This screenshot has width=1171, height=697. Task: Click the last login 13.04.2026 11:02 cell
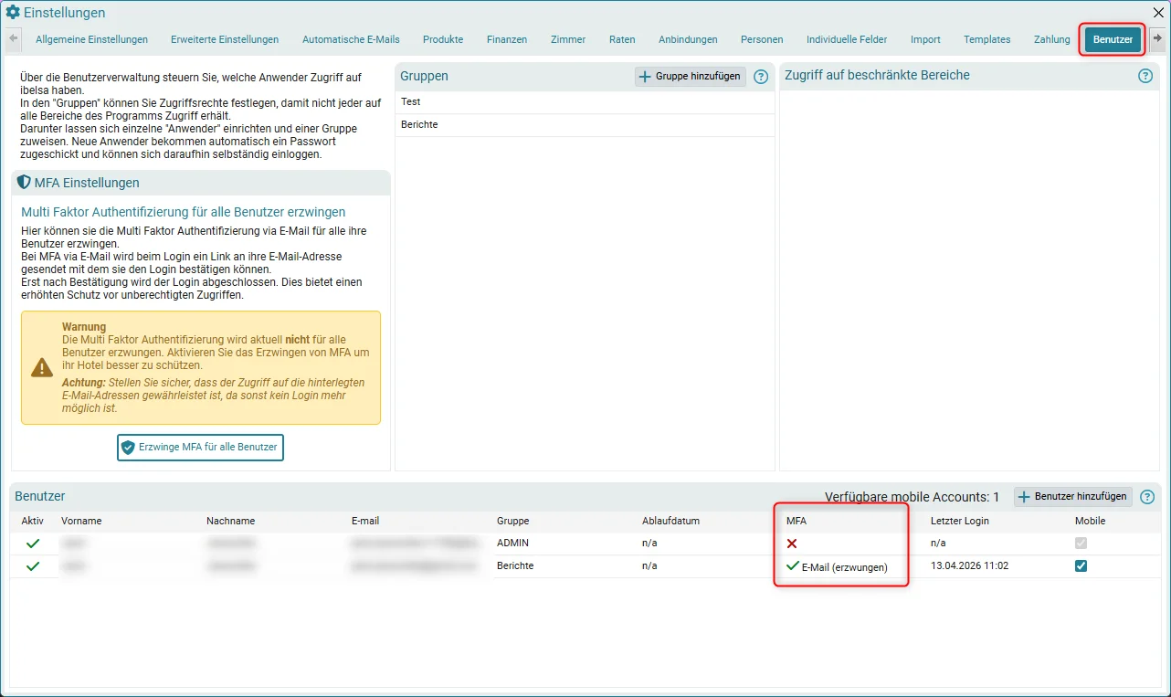point(968,566)
